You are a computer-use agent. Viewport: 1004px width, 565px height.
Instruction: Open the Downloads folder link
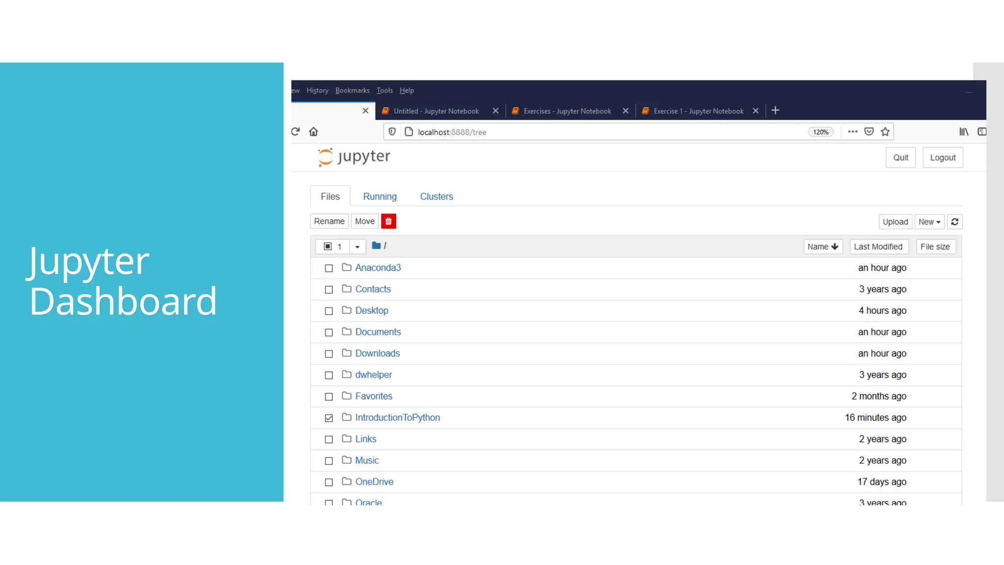377,353
